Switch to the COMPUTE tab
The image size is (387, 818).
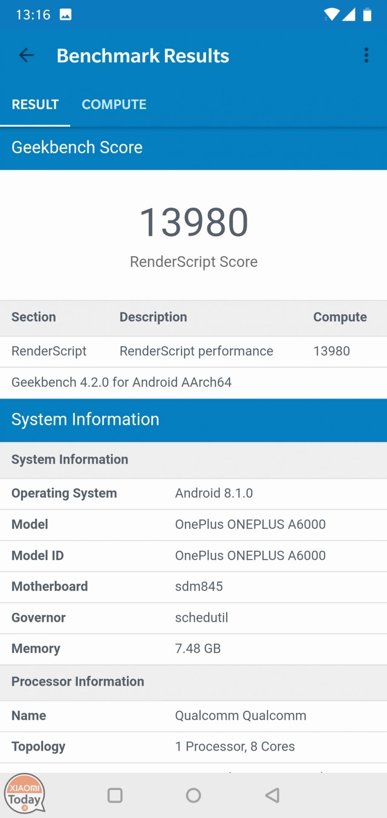tap(114, 104)
